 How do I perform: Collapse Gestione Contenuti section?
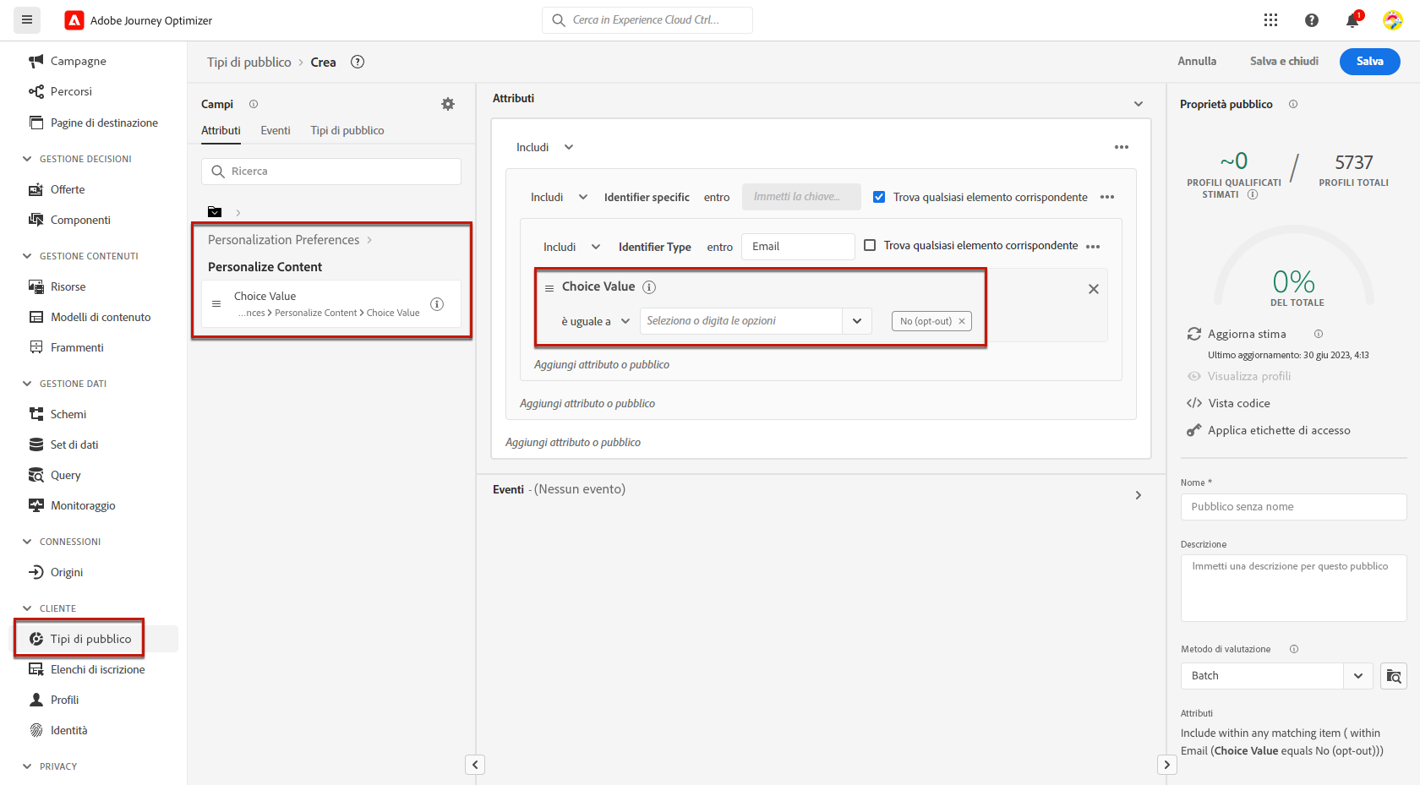27,256
